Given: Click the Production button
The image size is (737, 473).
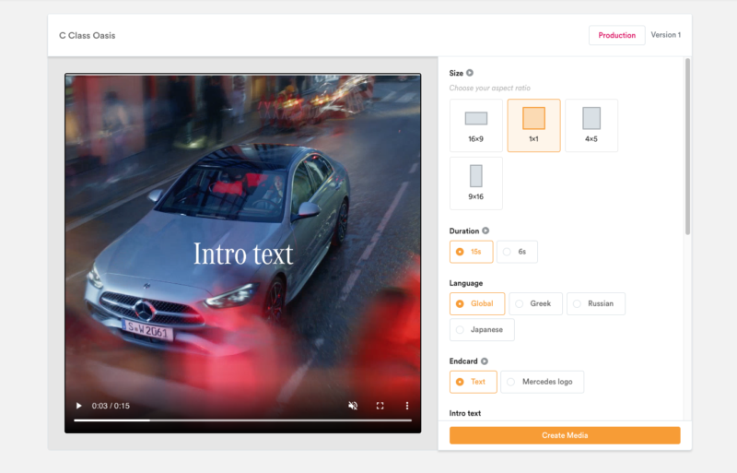Looking at the screenshot, I should point(616,35).
